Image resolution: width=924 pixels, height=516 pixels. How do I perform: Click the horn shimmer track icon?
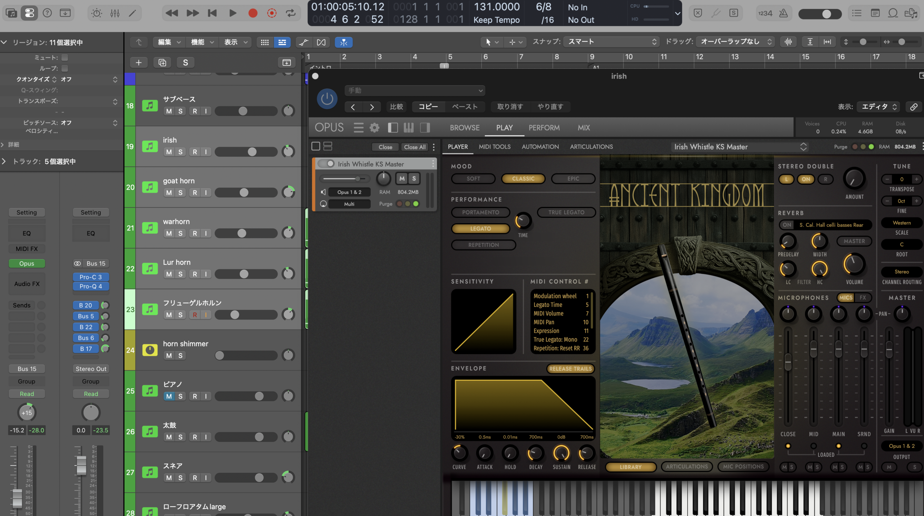tap(150, 350)
